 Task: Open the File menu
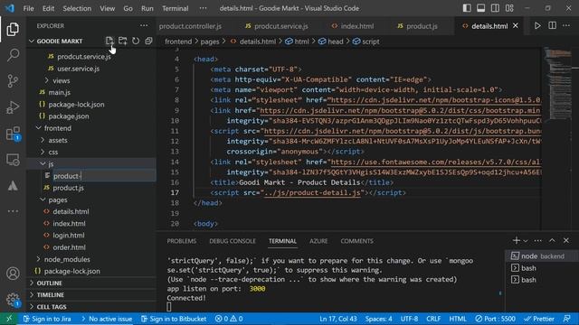[28, 8]
